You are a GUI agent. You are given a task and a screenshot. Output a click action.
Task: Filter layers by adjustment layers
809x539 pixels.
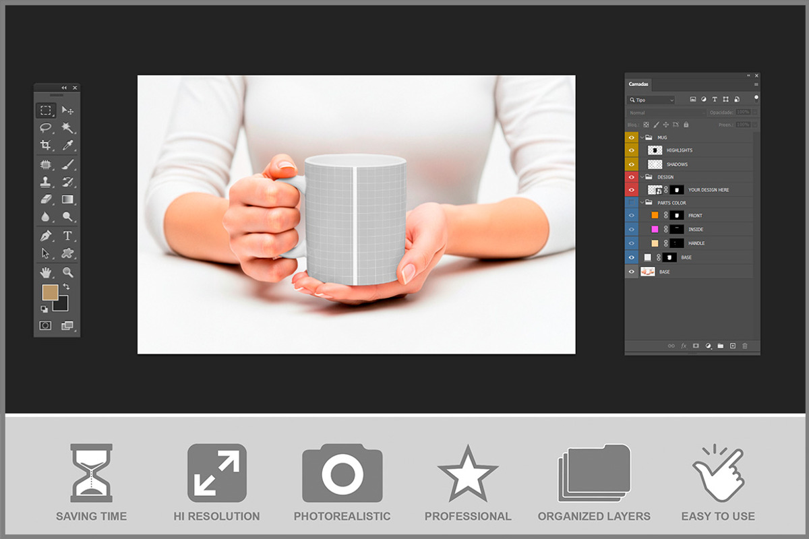click(704, 100)
